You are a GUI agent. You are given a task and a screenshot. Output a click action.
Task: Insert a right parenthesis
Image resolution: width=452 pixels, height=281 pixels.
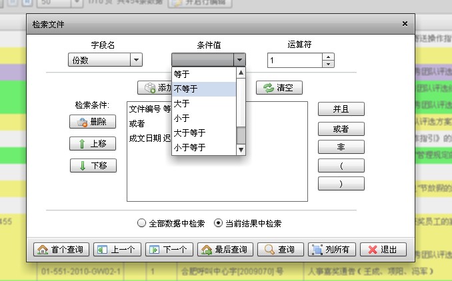(341, 184)
